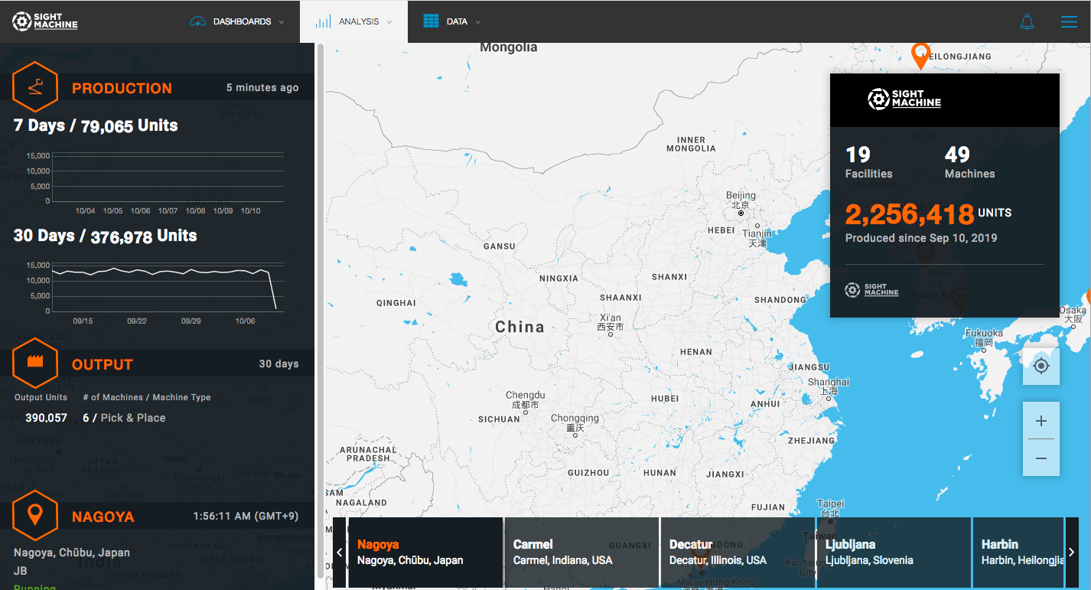
Task: Click the 5 minutes ago timestamp
Action: pyautogui.click(x=262, y=87)
